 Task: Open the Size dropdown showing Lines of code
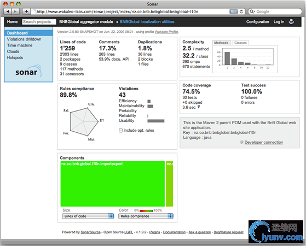pyautogui.click(x=88, y=216)
